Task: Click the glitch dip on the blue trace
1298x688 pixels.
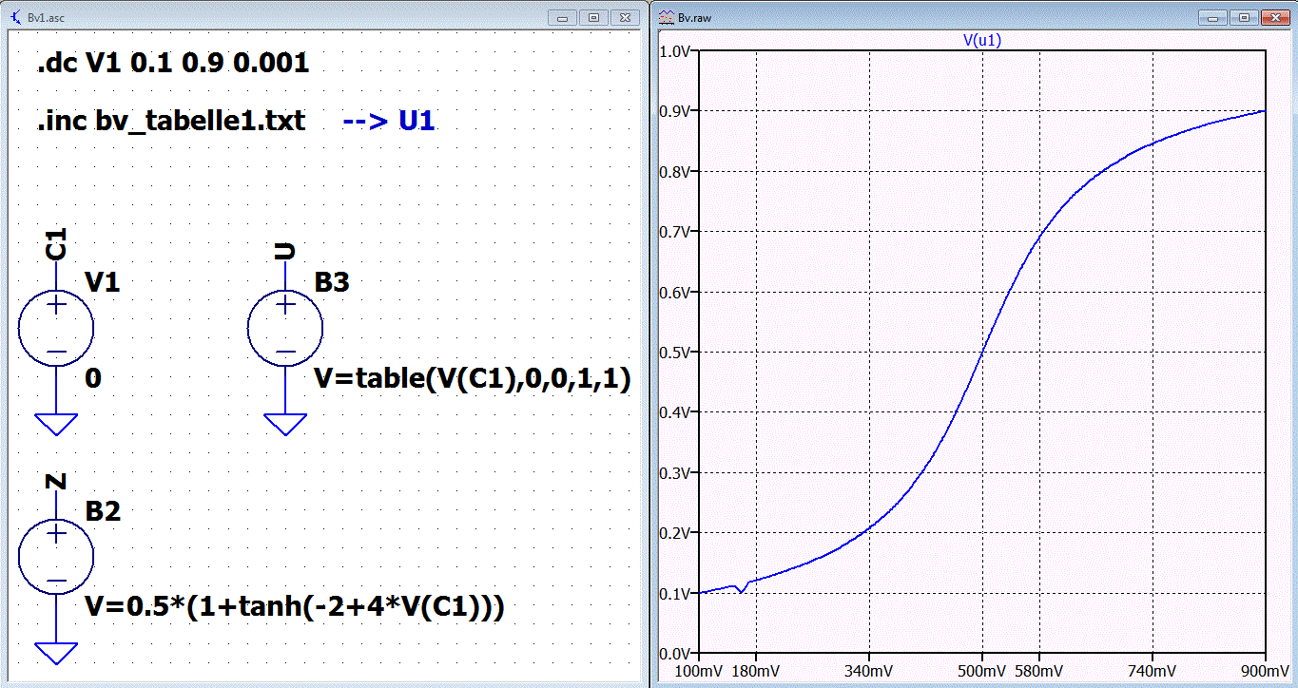Action: pos(742,590)
